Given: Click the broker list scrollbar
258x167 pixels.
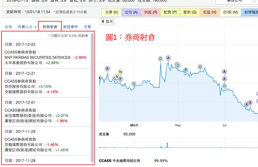Looking at the screenshot, I should click(x=92, y=98).
